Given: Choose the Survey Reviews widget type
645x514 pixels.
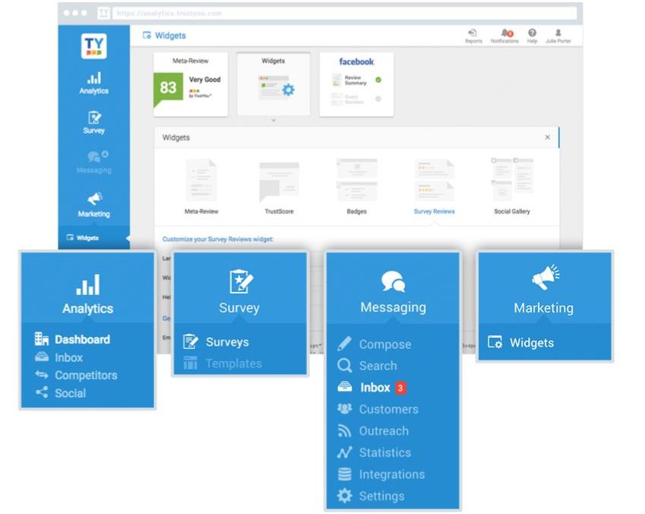Looking at the screenshot, I should (x=435, y=186).
